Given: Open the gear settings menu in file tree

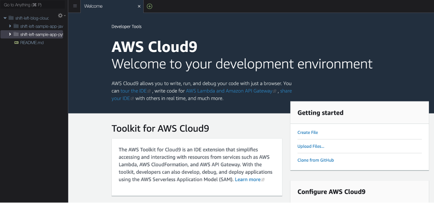Looking at the screenshot, I should [61, 16].
